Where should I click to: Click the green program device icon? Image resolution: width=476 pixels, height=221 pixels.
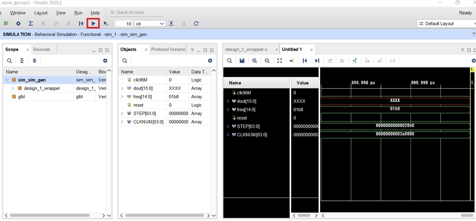(x=6, y=23)
